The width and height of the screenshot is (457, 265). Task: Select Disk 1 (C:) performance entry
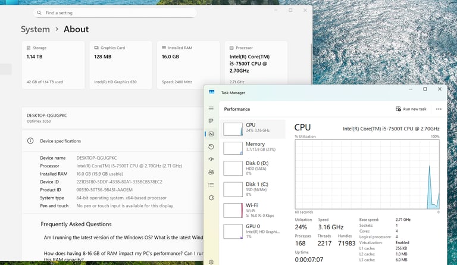tap(253, 189)
